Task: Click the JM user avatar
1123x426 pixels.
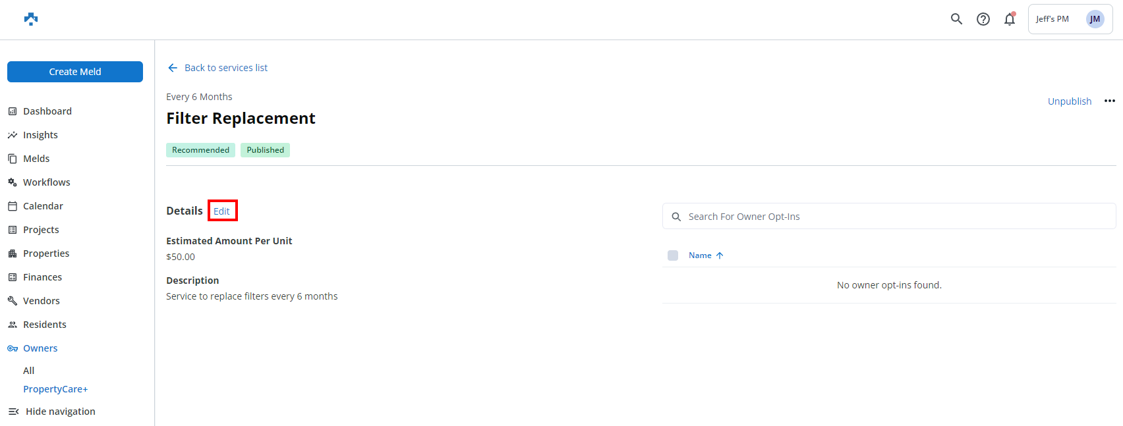Action: [1095, 19]
